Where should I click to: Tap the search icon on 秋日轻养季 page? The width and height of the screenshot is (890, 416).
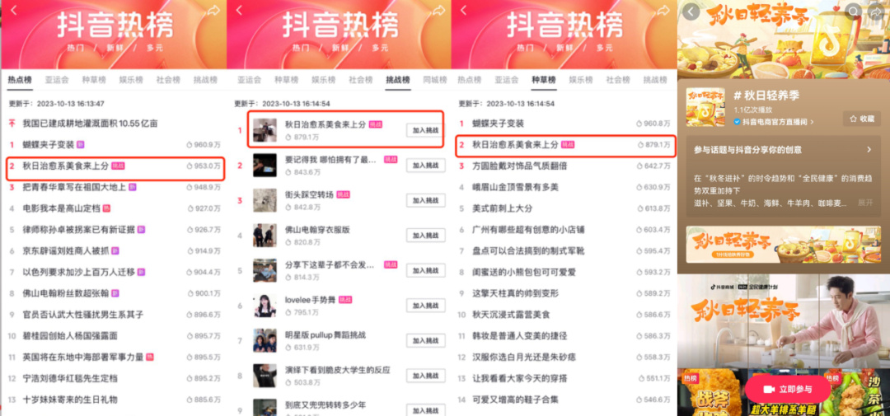tap(854, 11)
